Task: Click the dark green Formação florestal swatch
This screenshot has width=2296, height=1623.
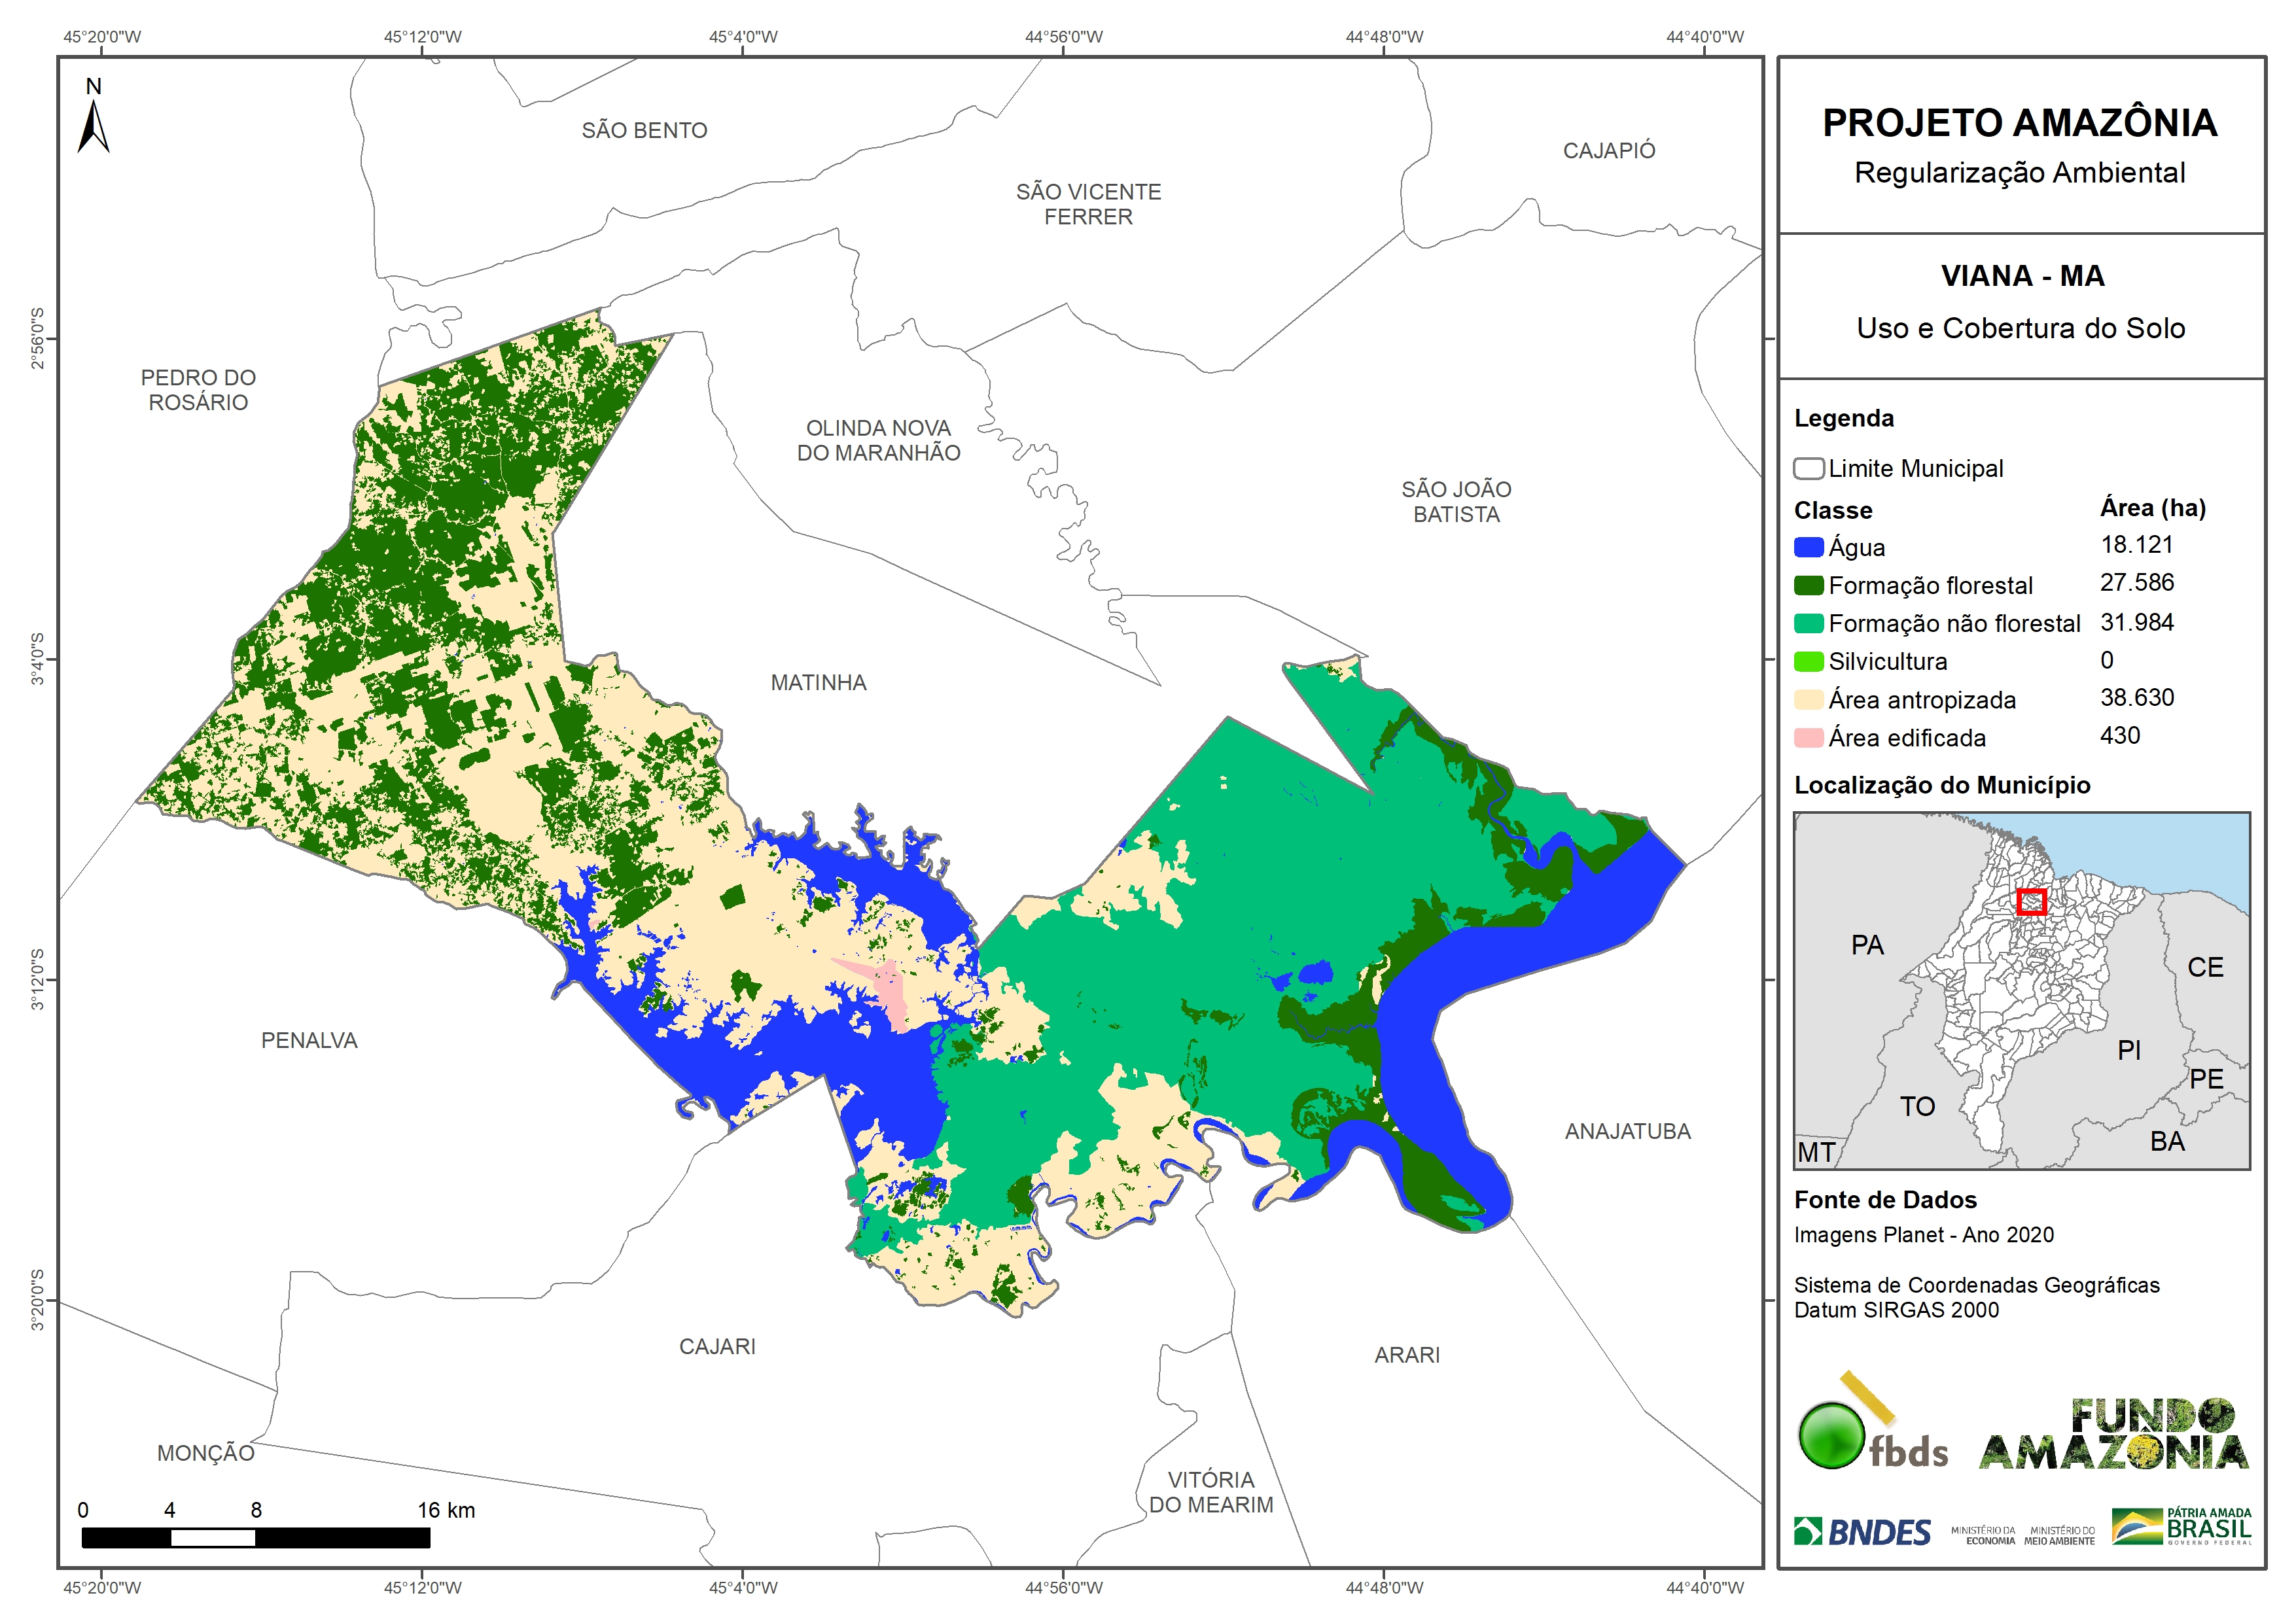Action: coord(1808,586)
